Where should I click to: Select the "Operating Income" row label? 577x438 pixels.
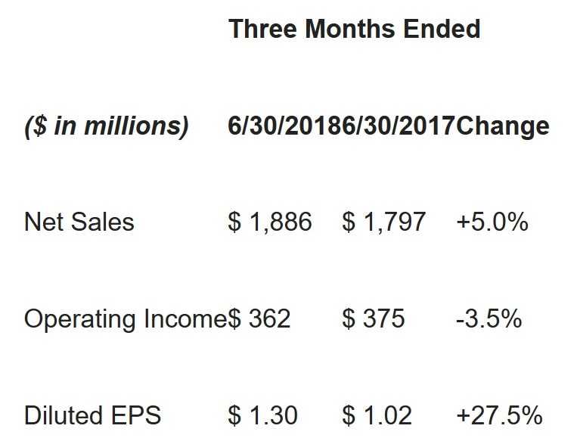pyautogui.click(x=125, y=319)
